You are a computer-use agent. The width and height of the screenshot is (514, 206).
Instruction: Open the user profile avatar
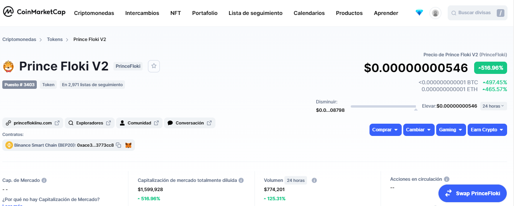(435, 13)
